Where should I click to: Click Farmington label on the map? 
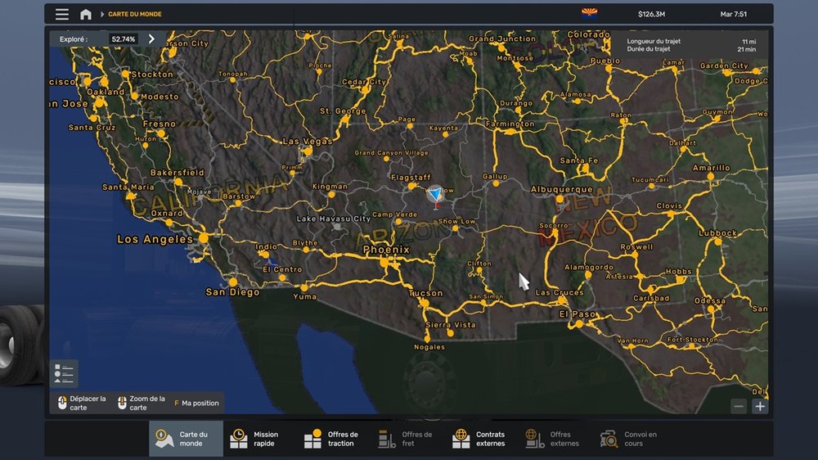point(510,124)
